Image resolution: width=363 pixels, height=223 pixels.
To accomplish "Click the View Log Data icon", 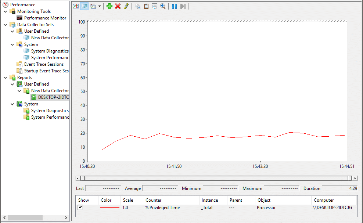I will 85,6.
